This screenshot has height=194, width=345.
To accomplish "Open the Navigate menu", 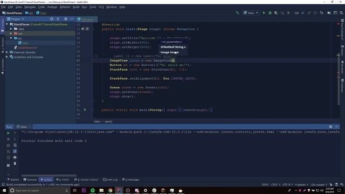I will (x=30, y=7).
